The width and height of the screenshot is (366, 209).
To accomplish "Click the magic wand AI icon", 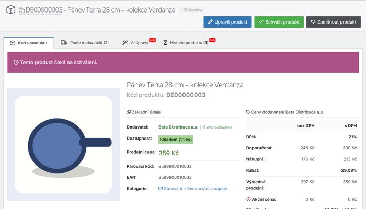I will (125, 43).
